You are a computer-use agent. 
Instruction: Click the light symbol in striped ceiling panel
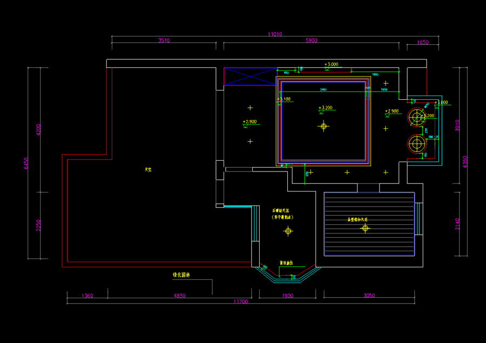[365, 229]
